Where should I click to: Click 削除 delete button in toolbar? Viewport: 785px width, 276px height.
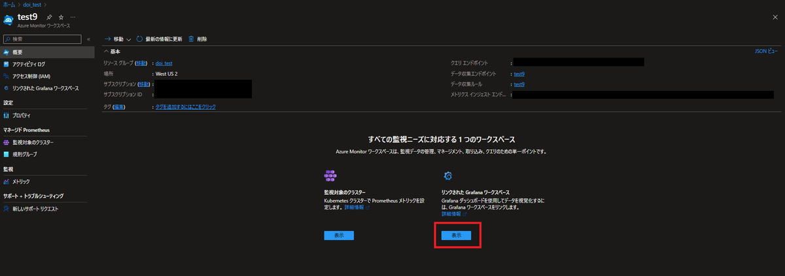pos(198,39)
